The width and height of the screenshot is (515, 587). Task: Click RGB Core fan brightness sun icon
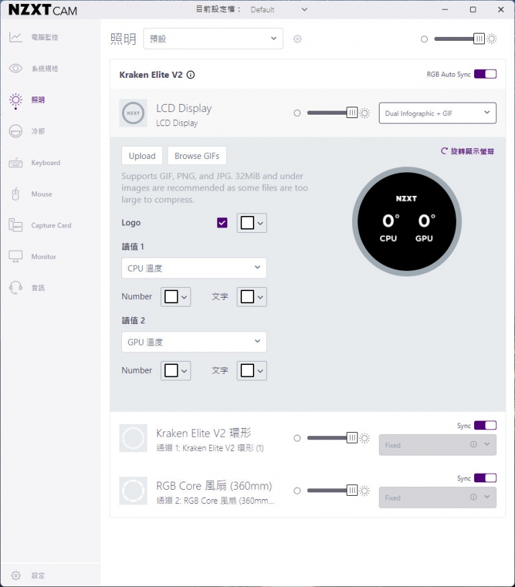pyautogui.click(x=365, y=490)
